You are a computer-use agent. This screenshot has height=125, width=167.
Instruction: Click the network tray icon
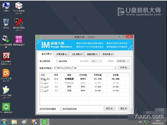pyautogui.click(x=145, y=122)
